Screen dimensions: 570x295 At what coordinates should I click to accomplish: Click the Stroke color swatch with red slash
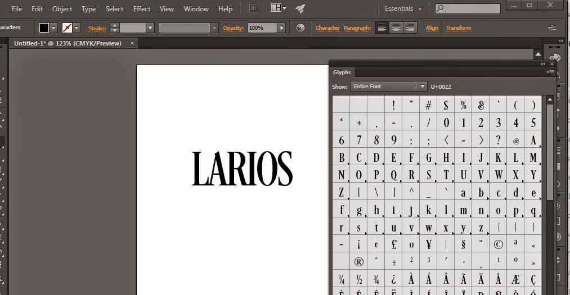point(67,28)
